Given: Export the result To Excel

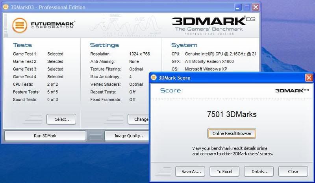Looking at the screenshot, I should point(224,172).
